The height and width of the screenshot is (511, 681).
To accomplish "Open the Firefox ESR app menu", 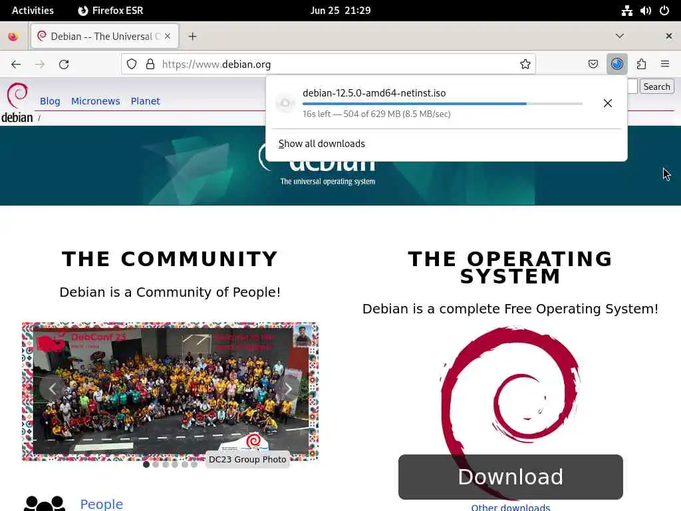I will (110, 11).
